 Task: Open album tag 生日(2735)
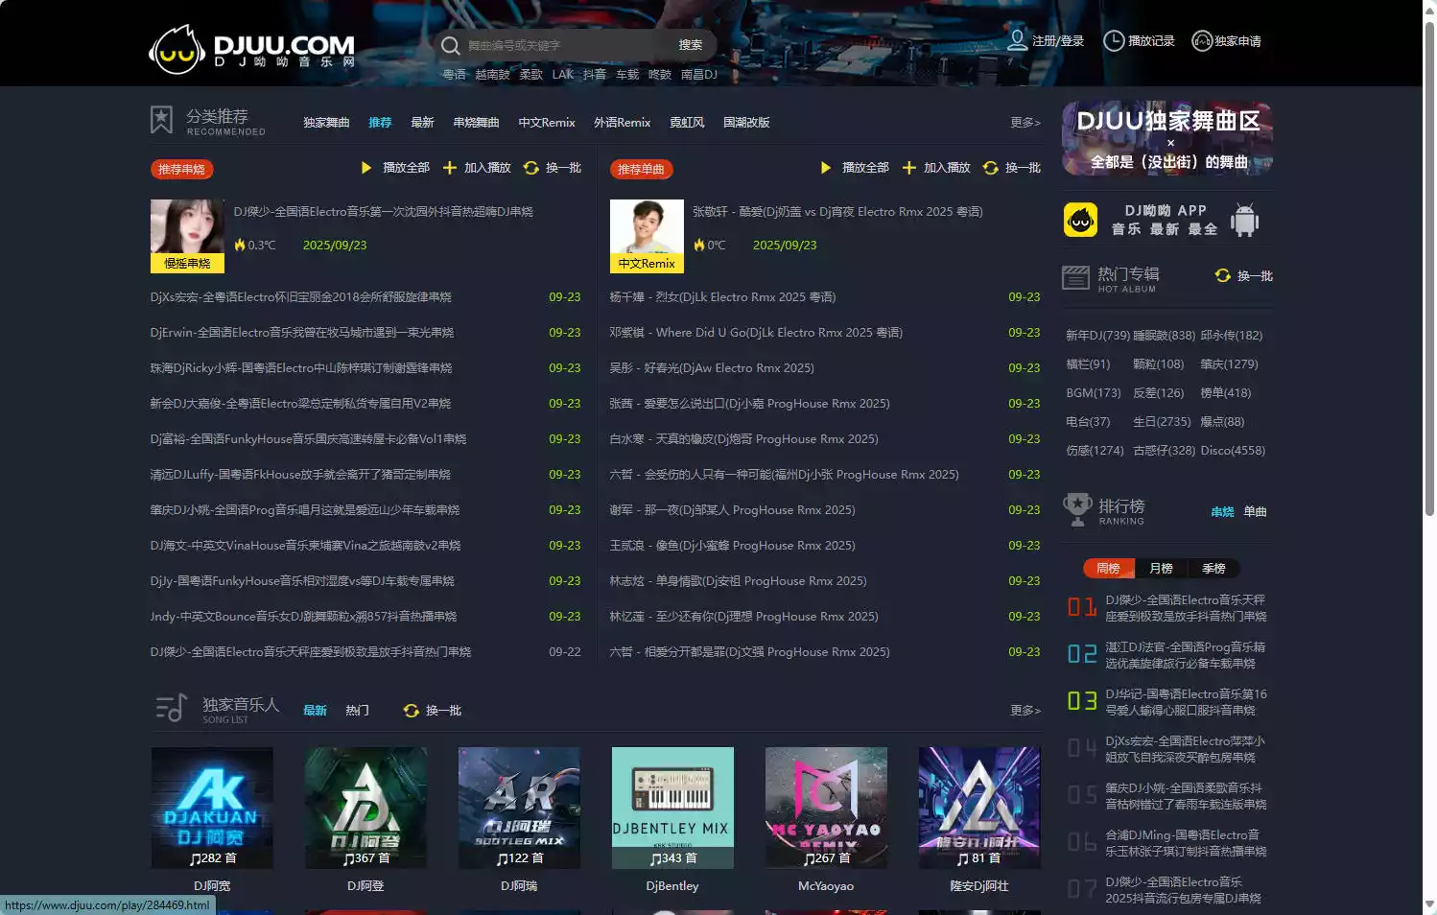click(x=1162, y=422)
